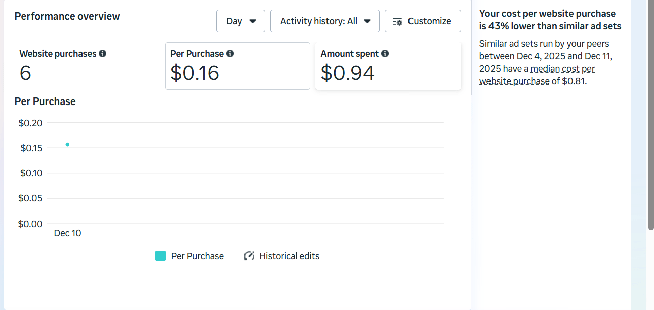Image resolution: width=654 pixels, height=310 pixels.
Task: Expand the Activity history: All dropdown
Action: 325,21
